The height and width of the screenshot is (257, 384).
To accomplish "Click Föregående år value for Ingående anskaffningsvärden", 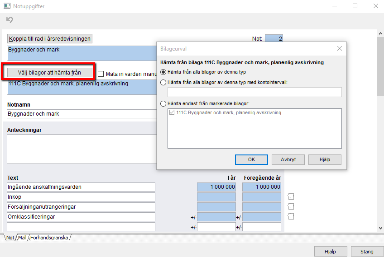I will pos(262,187).
